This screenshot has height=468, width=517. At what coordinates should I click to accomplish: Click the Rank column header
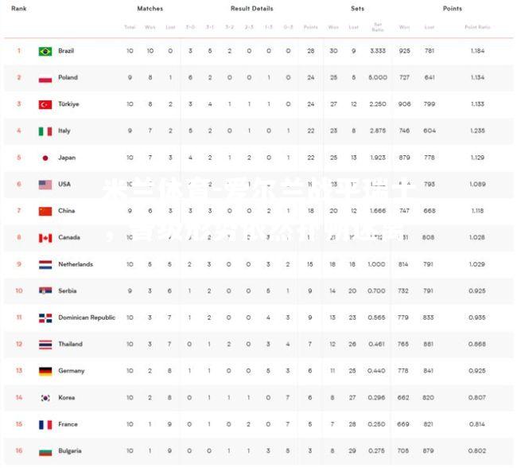point(19,9)
